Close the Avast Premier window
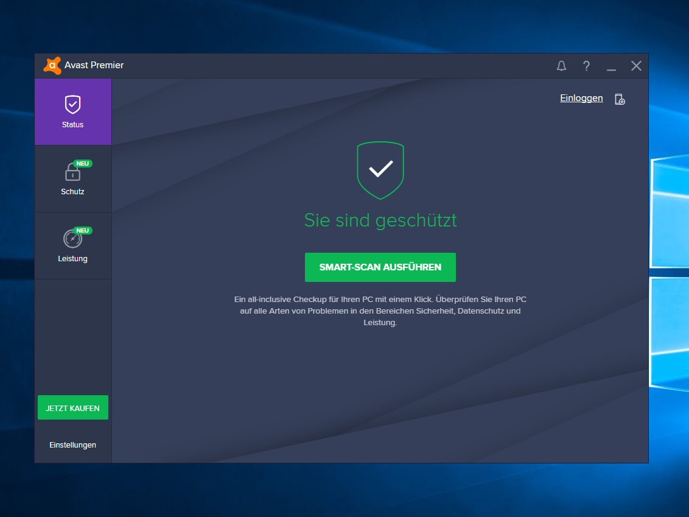This screenshot has height=517, width=689. tap(636, 66)
